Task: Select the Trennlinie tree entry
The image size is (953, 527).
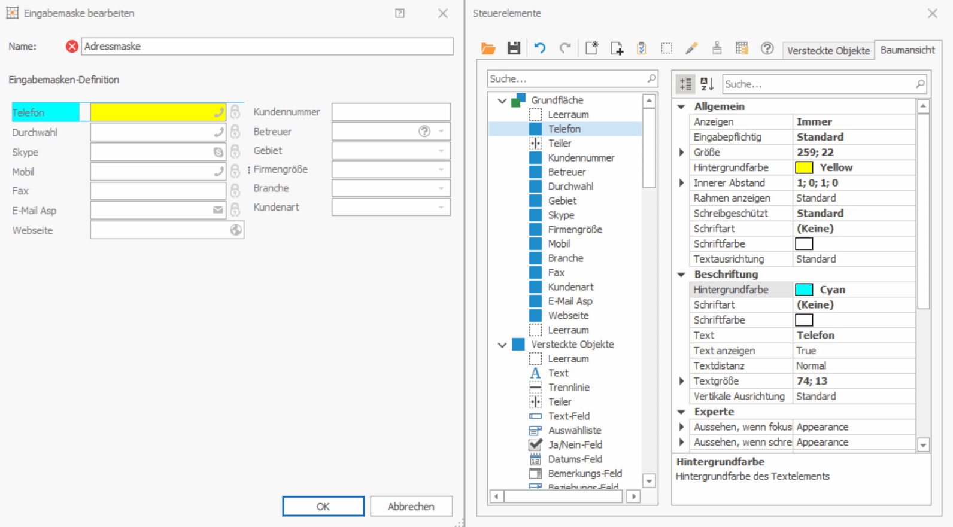Action: (569, 388)
